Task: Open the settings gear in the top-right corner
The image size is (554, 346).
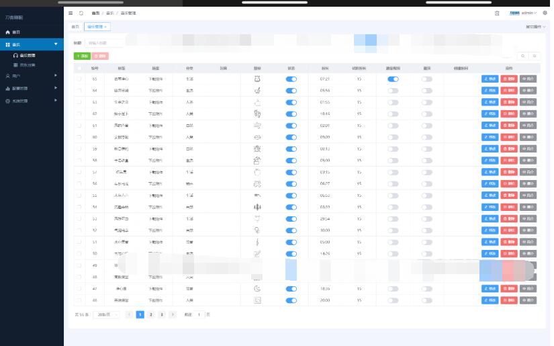Action: 545,13
